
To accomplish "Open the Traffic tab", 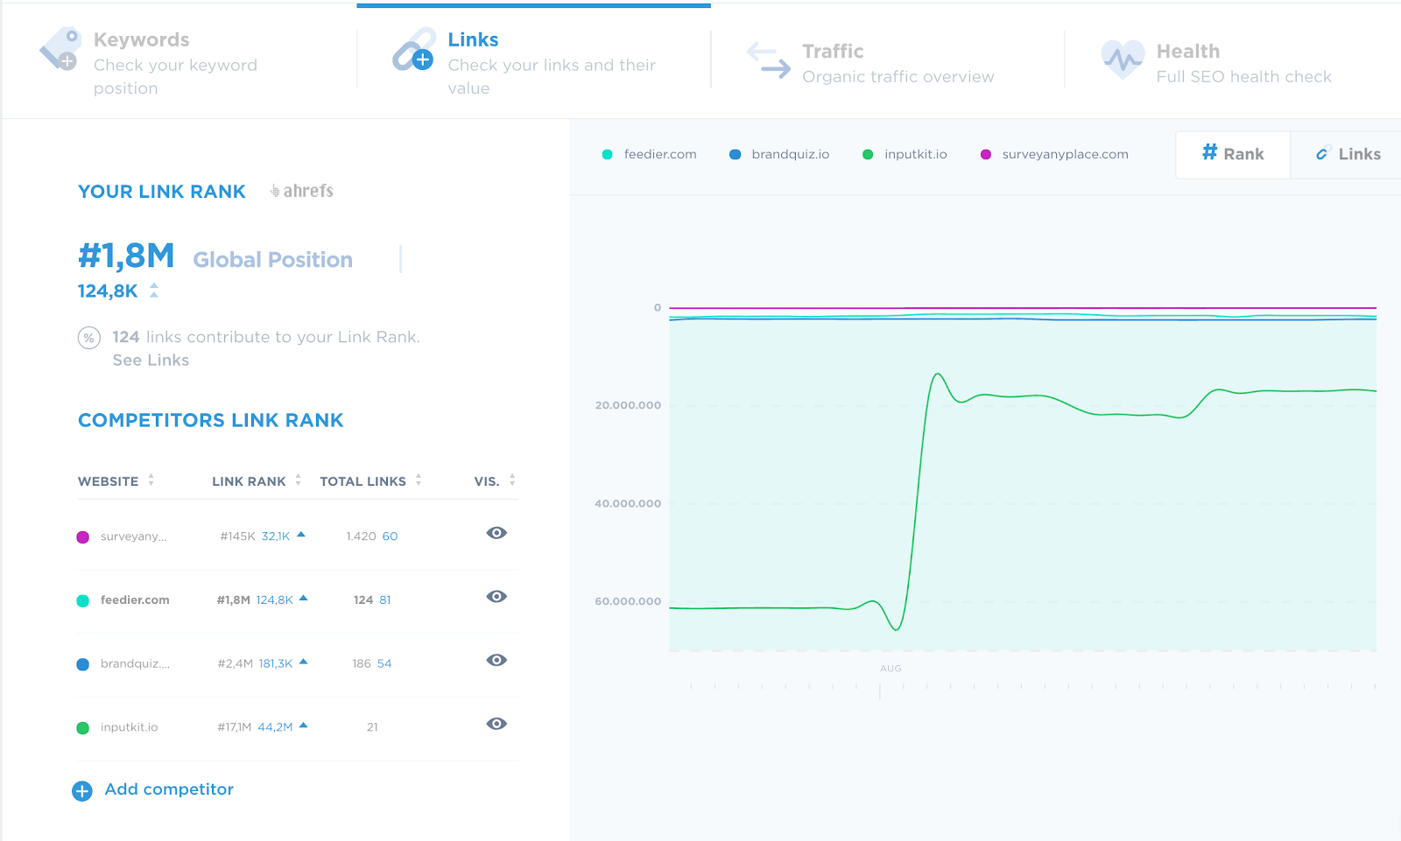I will [888, 60].
